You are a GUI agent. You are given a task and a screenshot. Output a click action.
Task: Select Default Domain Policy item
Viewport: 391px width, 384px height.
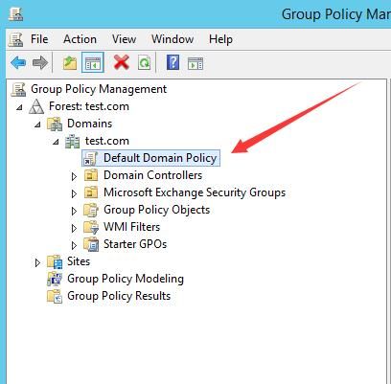coord(150,158)
